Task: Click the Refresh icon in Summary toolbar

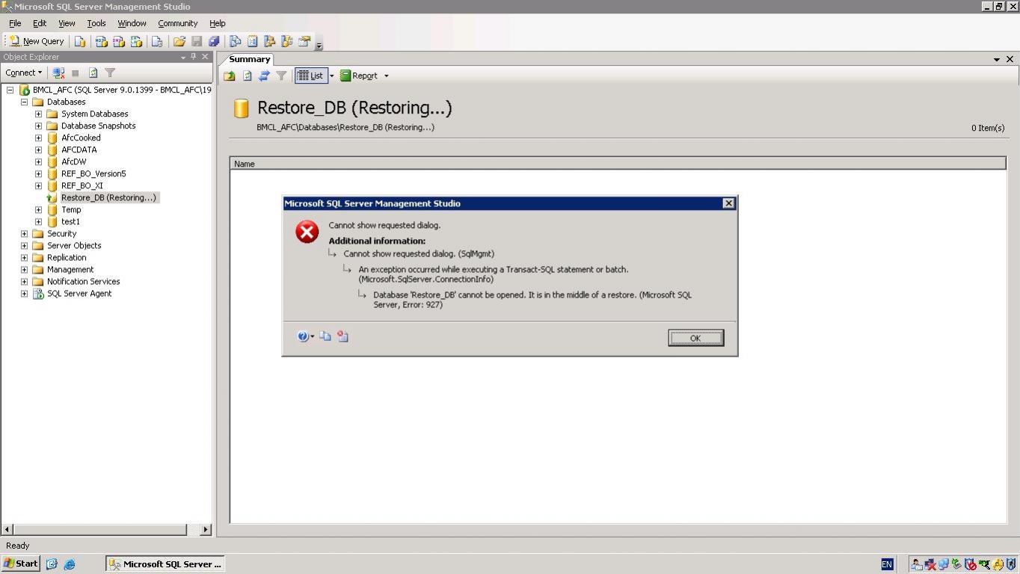Action: coord(247,75)
